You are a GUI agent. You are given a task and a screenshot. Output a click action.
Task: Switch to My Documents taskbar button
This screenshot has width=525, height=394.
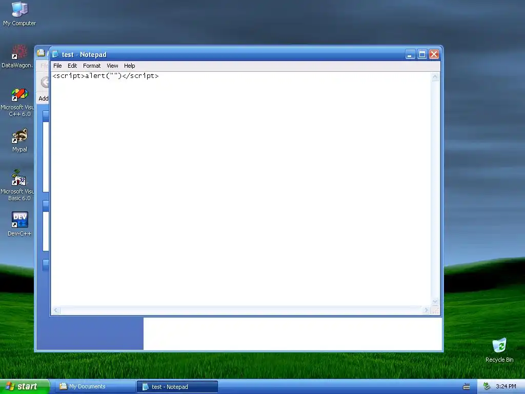click(95, 387)
